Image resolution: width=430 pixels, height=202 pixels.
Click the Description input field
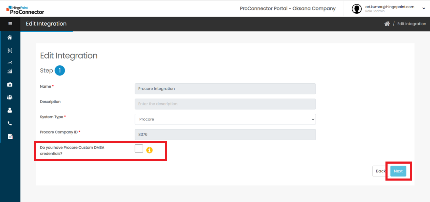point(225,104)
